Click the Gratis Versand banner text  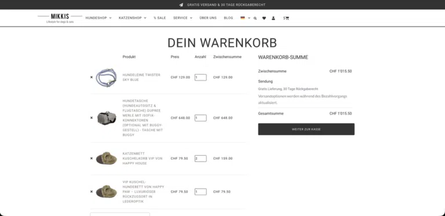tap(226, 5)
